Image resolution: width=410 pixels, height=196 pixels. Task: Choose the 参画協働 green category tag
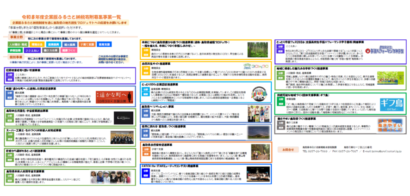[15, 50]
